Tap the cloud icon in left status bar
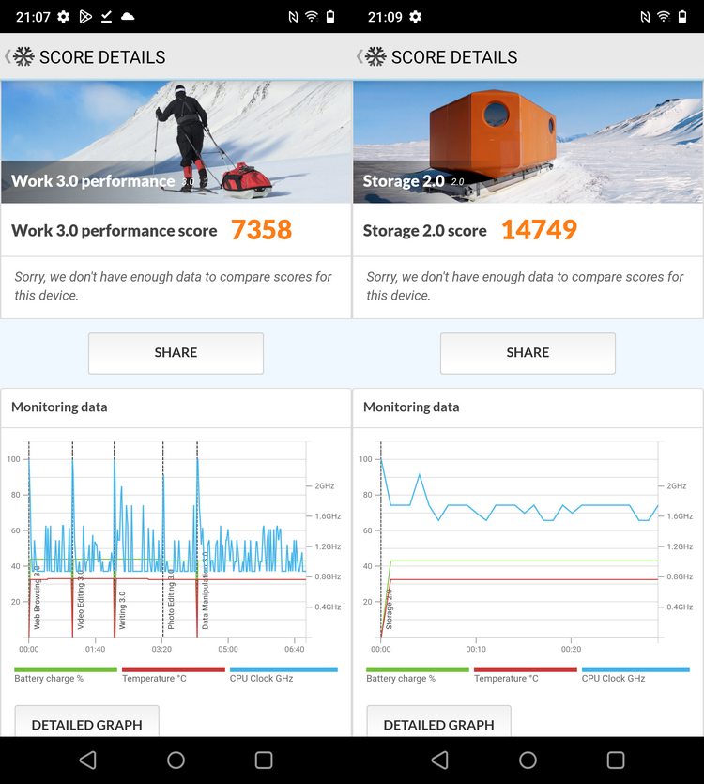 pyautogui.click(x=128, y=17)
